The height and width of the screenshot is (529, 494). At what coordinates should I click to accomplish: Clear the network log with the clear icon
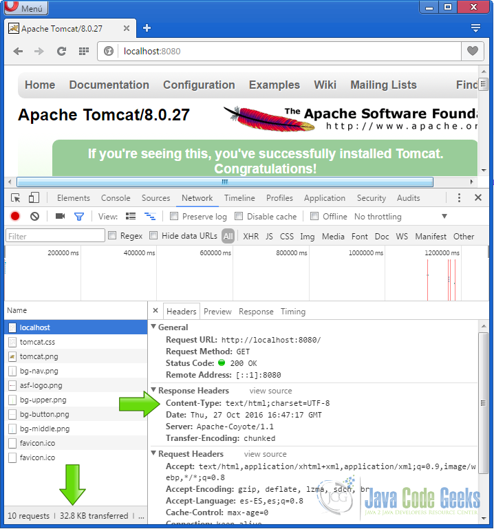click(x=35, y=216)
